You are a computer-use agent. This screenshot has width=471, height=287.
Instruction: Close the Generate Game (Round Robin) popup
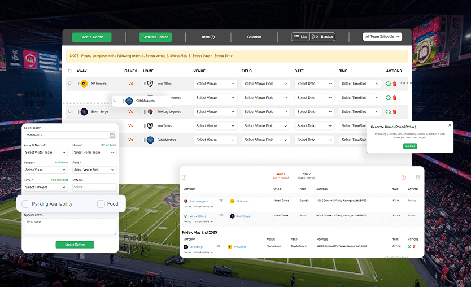click(x=450, y=125)
